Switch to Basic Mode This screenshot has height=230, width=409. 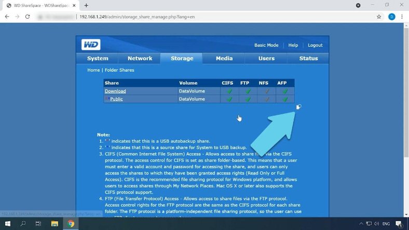[266, 45]
